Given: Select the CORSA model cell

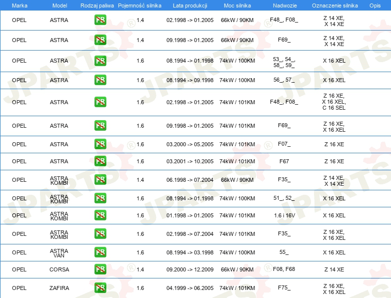Looking at the screenshot, I should tap(59, 269).
